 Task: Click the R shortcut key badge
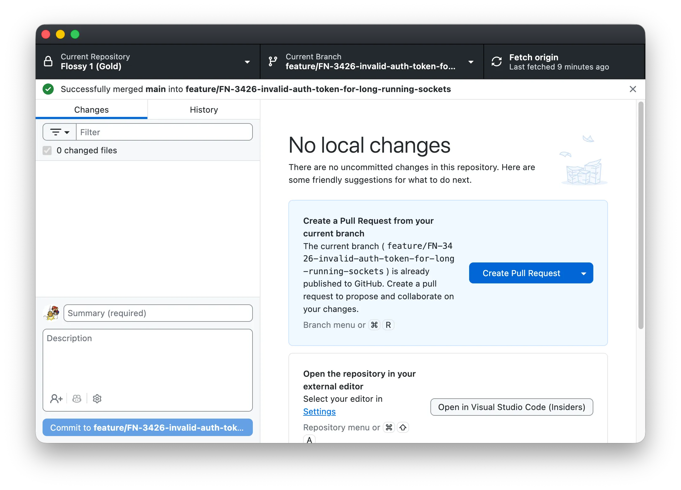388,325
